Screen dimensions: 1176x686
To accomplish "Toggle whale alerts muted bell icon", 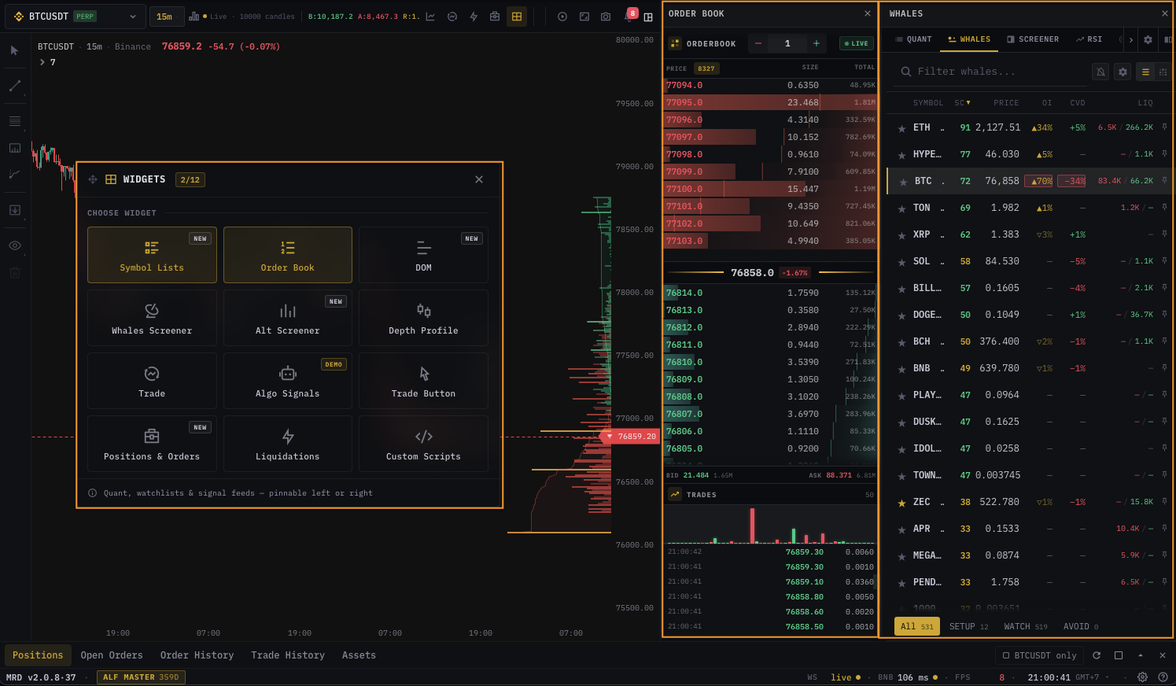I will [1100, 72].
